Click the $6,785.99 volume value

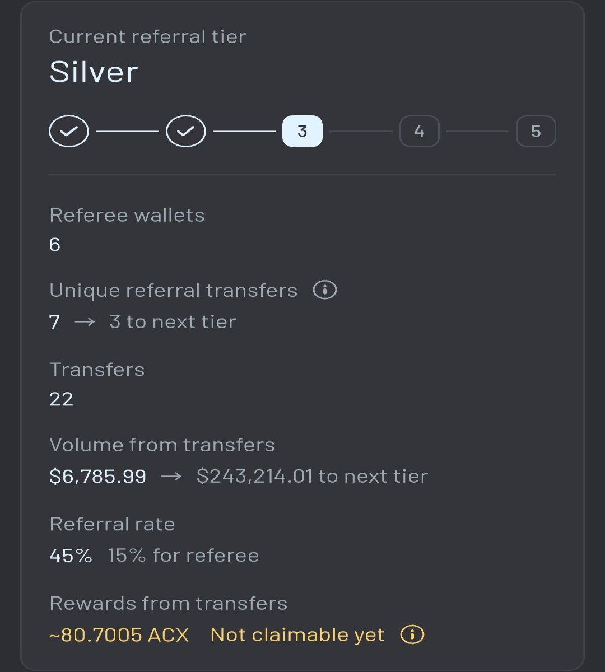tap(98, 477)
